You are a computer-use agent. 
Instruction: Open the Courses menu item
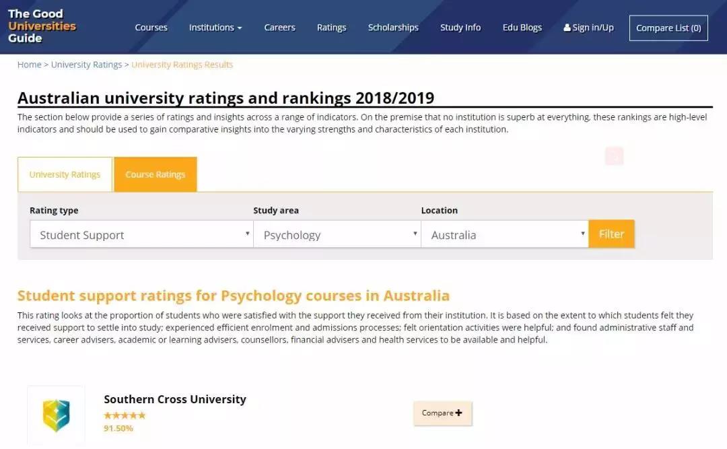pos(151,28)
